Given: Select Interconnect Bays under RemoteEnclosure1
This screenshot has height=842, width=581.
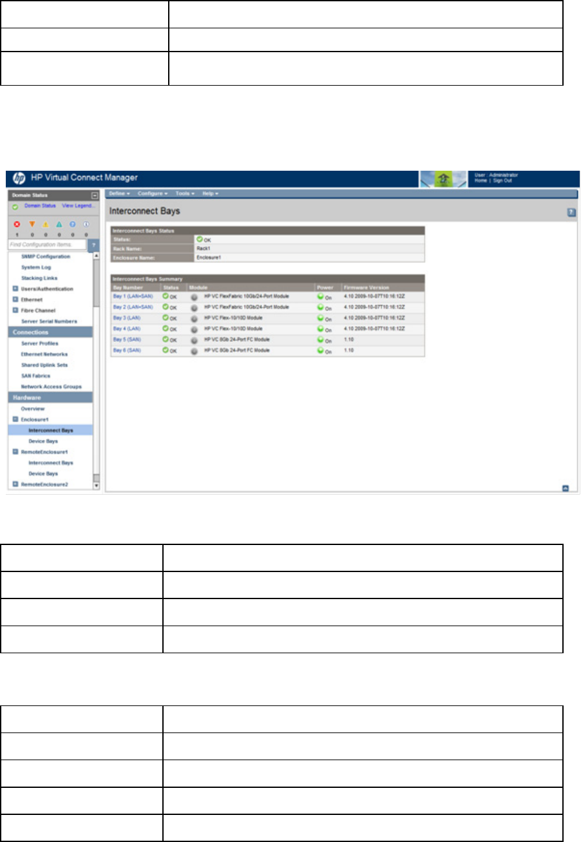Looking at the screenshot, I should pos(51,463).
